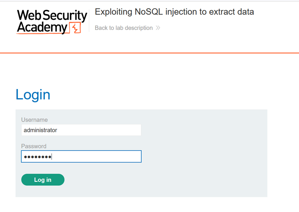
Task: Focus the Username input field
Action: (81, 130)
